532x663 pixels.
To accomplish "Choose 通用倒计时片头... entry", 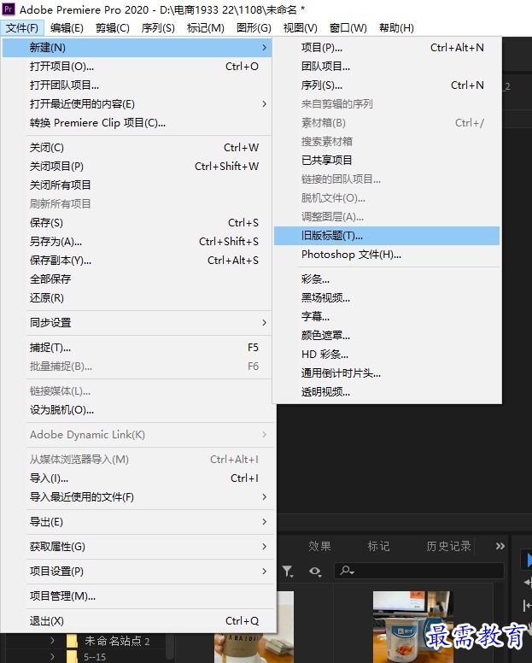I will (x=387, y=373).
